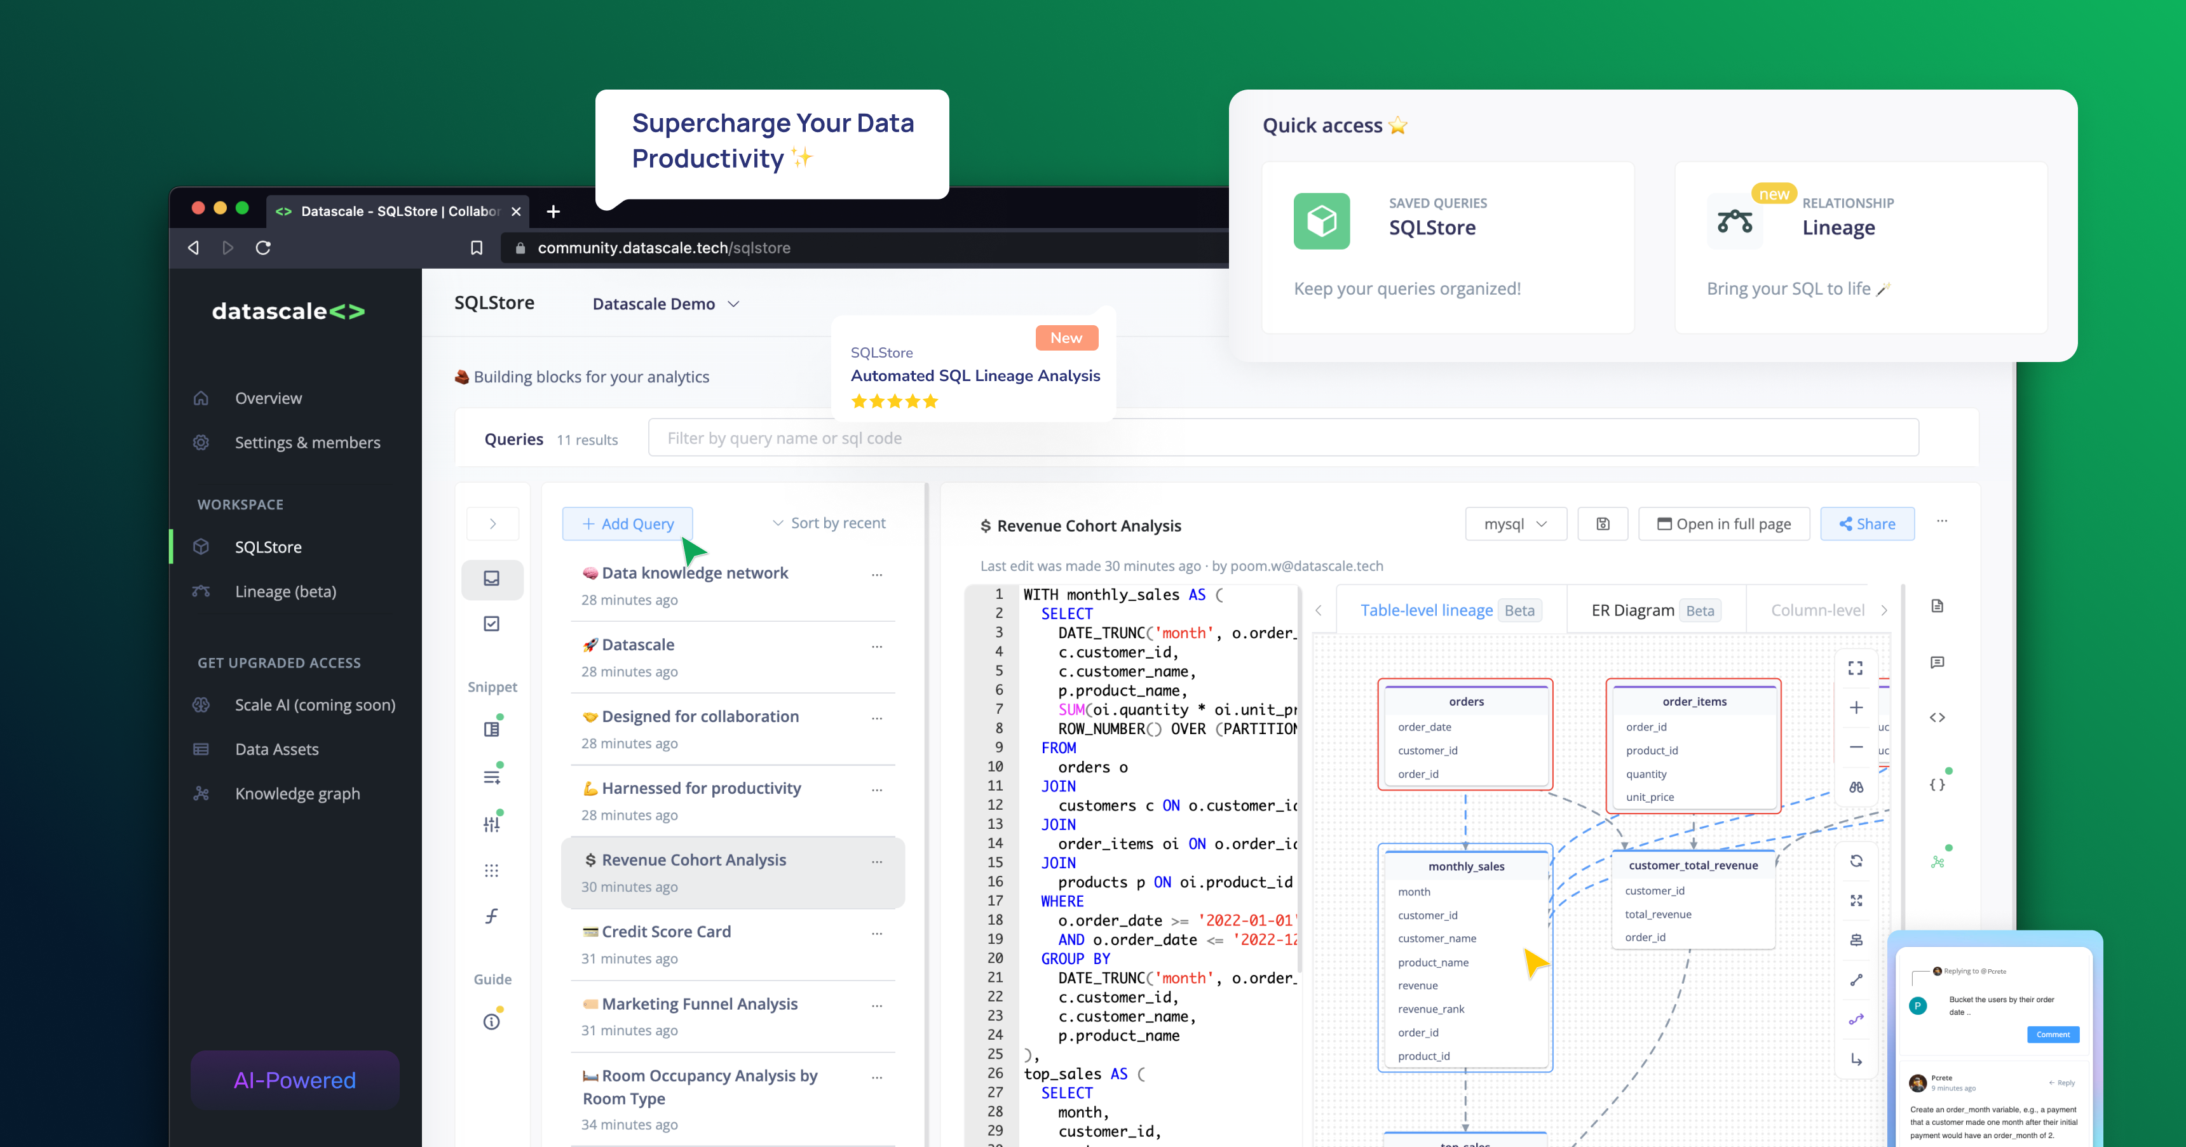The height and width of the screenshot is (1147, 2186).
Task: Zoom in with the plus icon on the lineage canvas
Action: tap(1856, 708)
